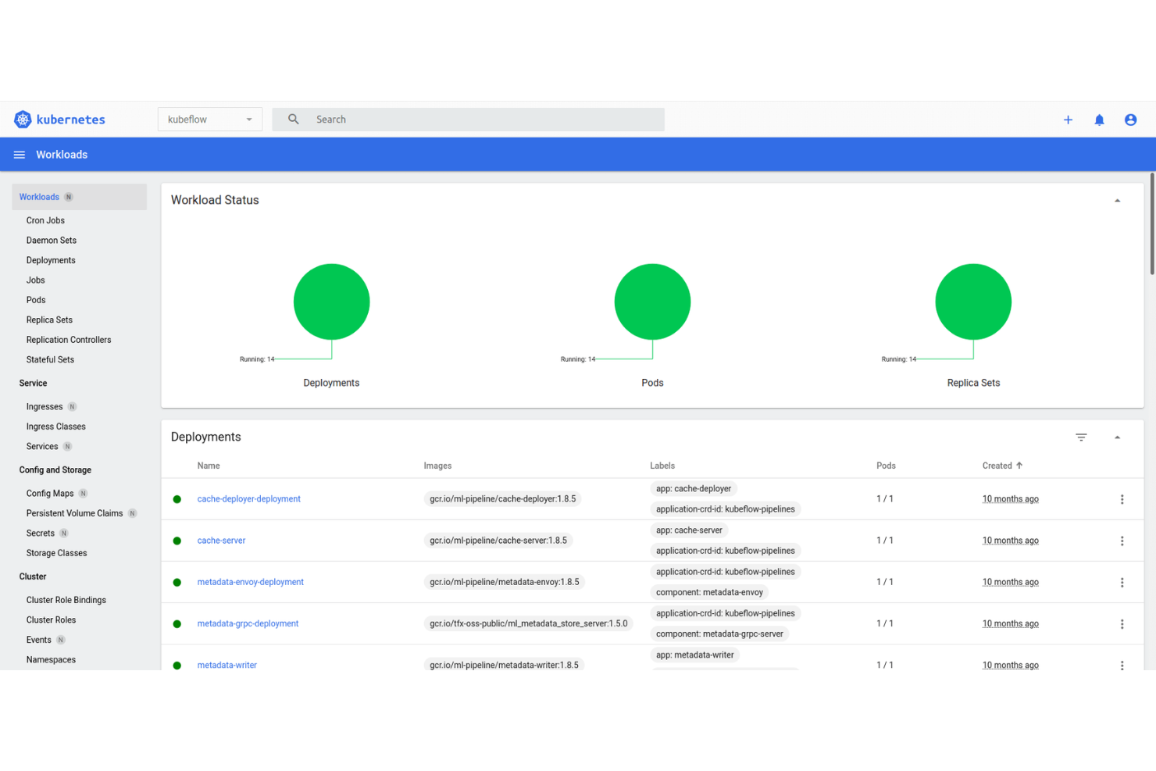Open the three-dot menu for metadata-writer
The width and height of the screenshot is (1156, 771).
(1122, 665)
